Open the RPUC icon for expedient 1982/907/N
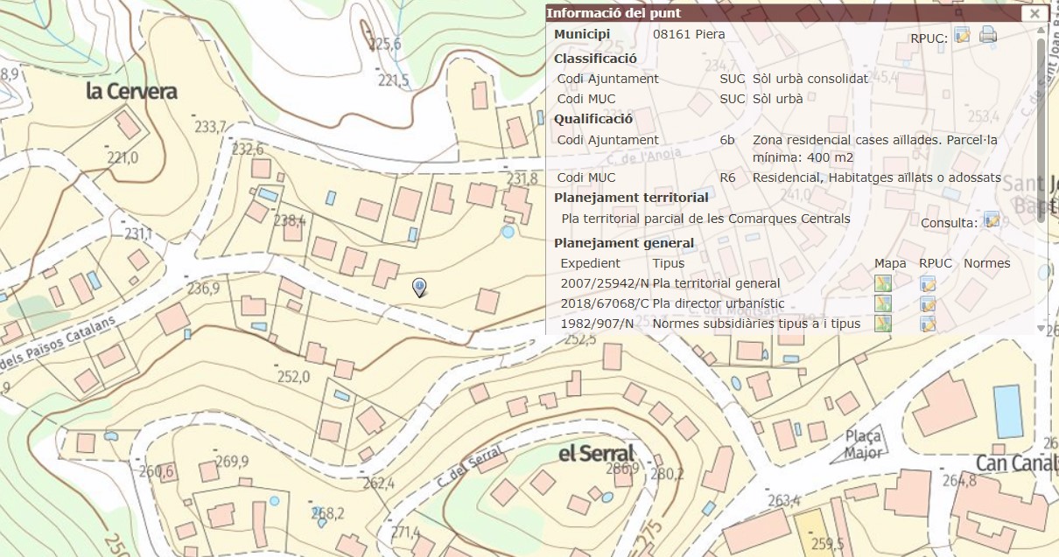 point(928,324)
